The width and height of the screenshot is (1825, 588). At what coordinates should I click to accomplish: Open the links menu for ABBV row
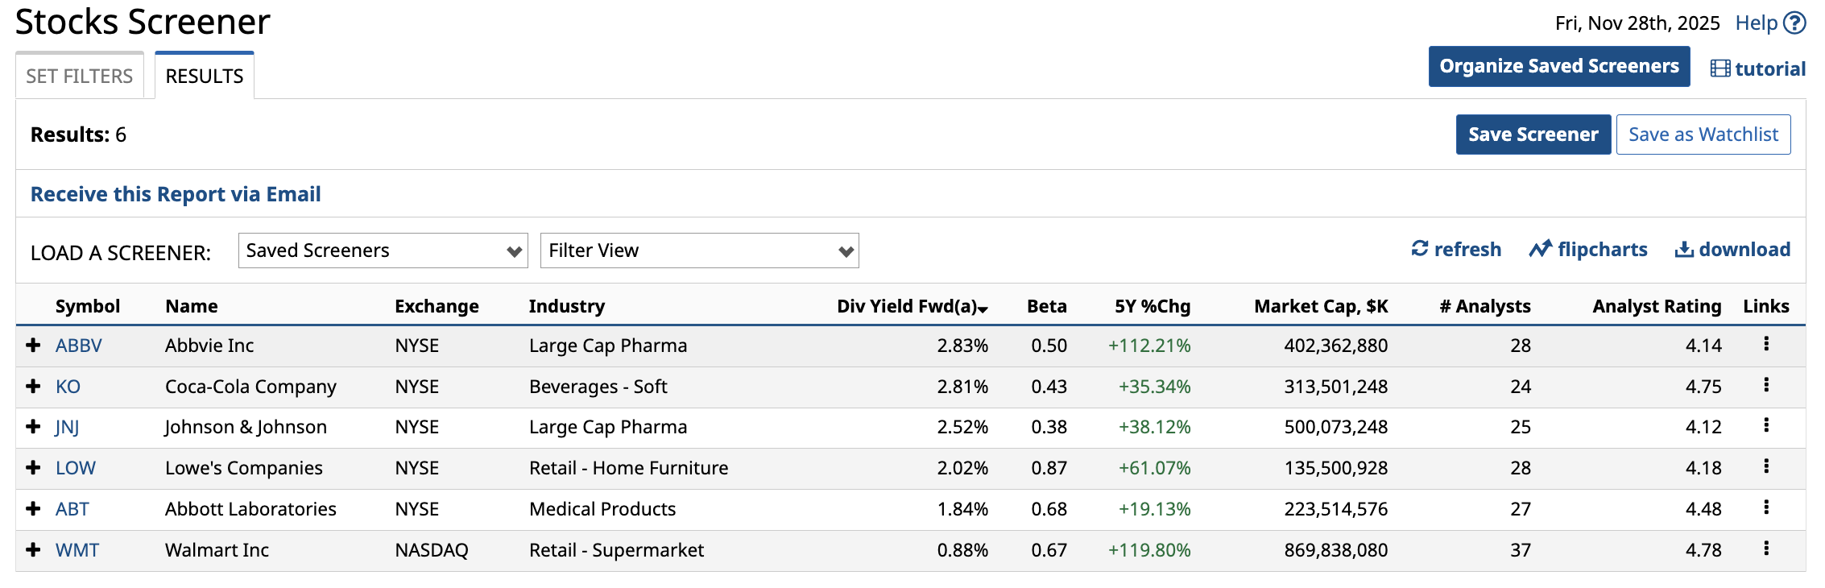[x=1766, y=344]
